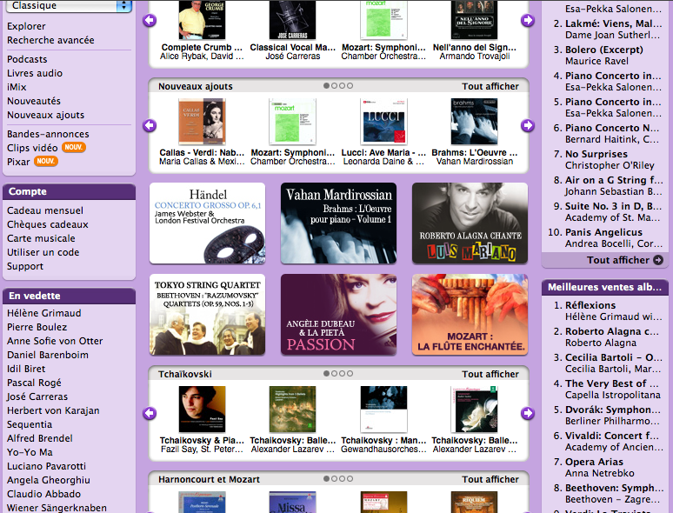Click right arrow of Tchaïkovski carousel
Viewport: 673px width, 513px height.
[528, 413]
